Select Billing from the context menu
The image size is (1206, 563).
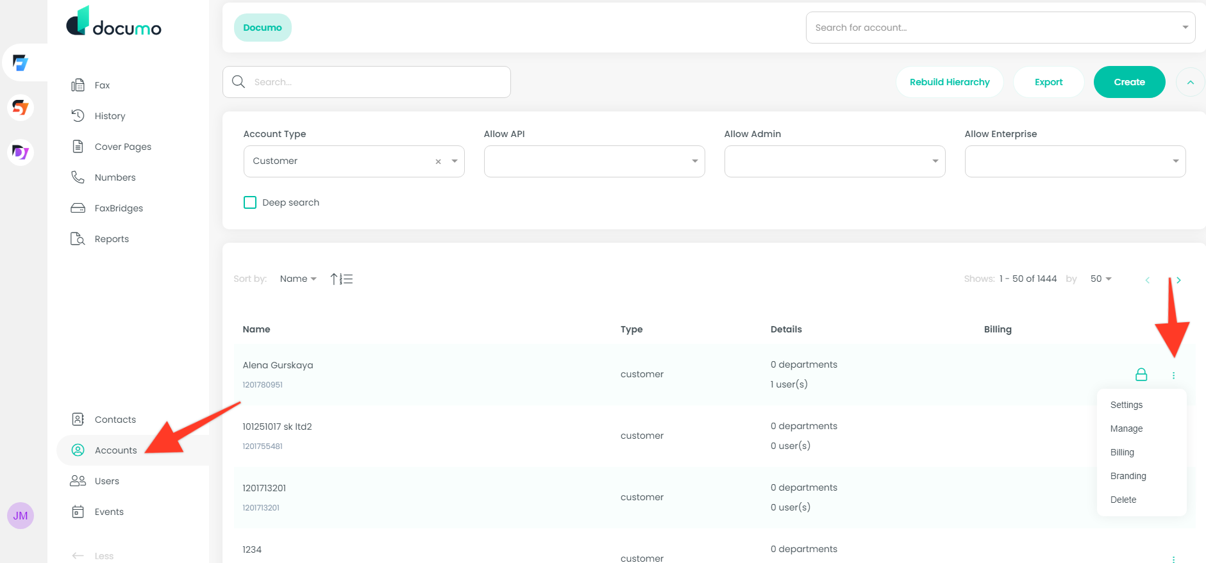point(1122,452)
